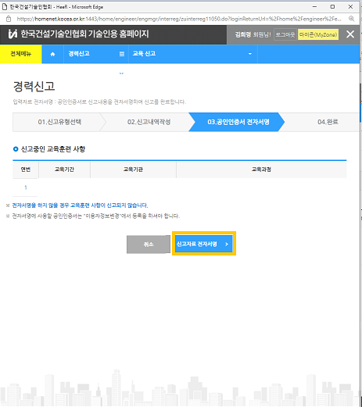Open the 전체메뉴 yellow menu
Viewport: 362px width, 407px height.
coord(21,54)
